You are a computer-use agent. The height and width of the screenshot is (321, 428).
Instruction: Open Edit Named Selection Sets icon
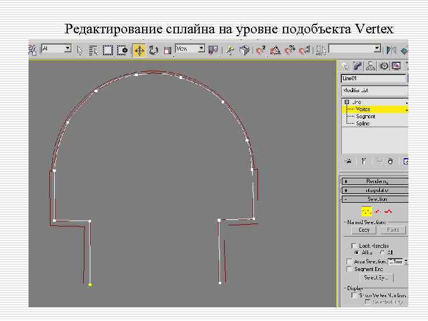(321, 51)
